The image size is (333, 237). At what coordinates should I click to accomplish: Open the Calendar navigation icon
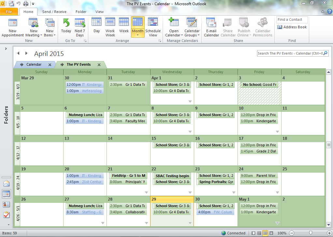[x=7, y=193]
